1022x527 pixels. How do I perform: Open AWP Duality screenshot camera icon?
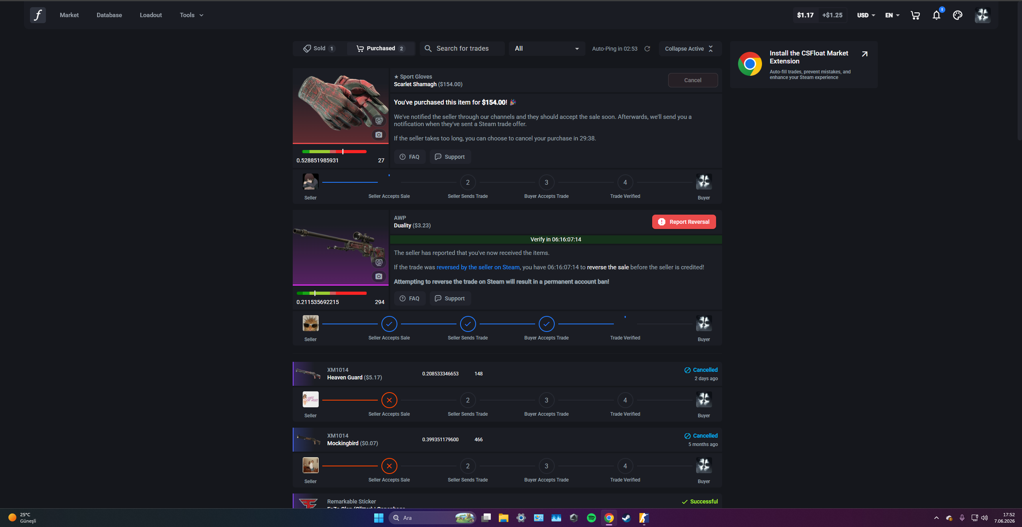(379, 276)
